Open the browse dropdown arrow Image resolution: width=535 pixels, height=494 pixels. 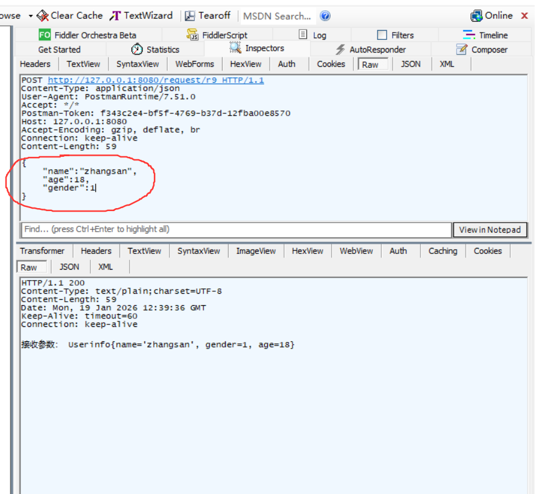coord(30,16)
